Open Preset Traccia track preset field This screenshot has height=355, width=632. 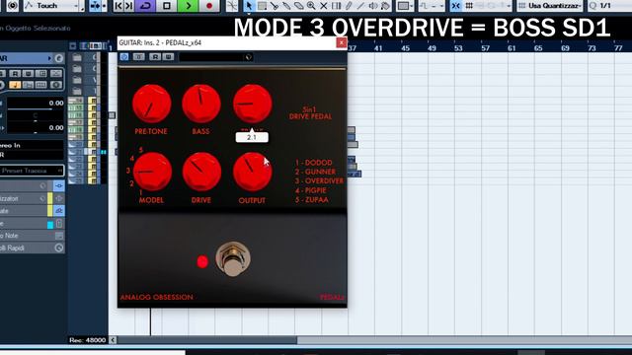[32, 171]
